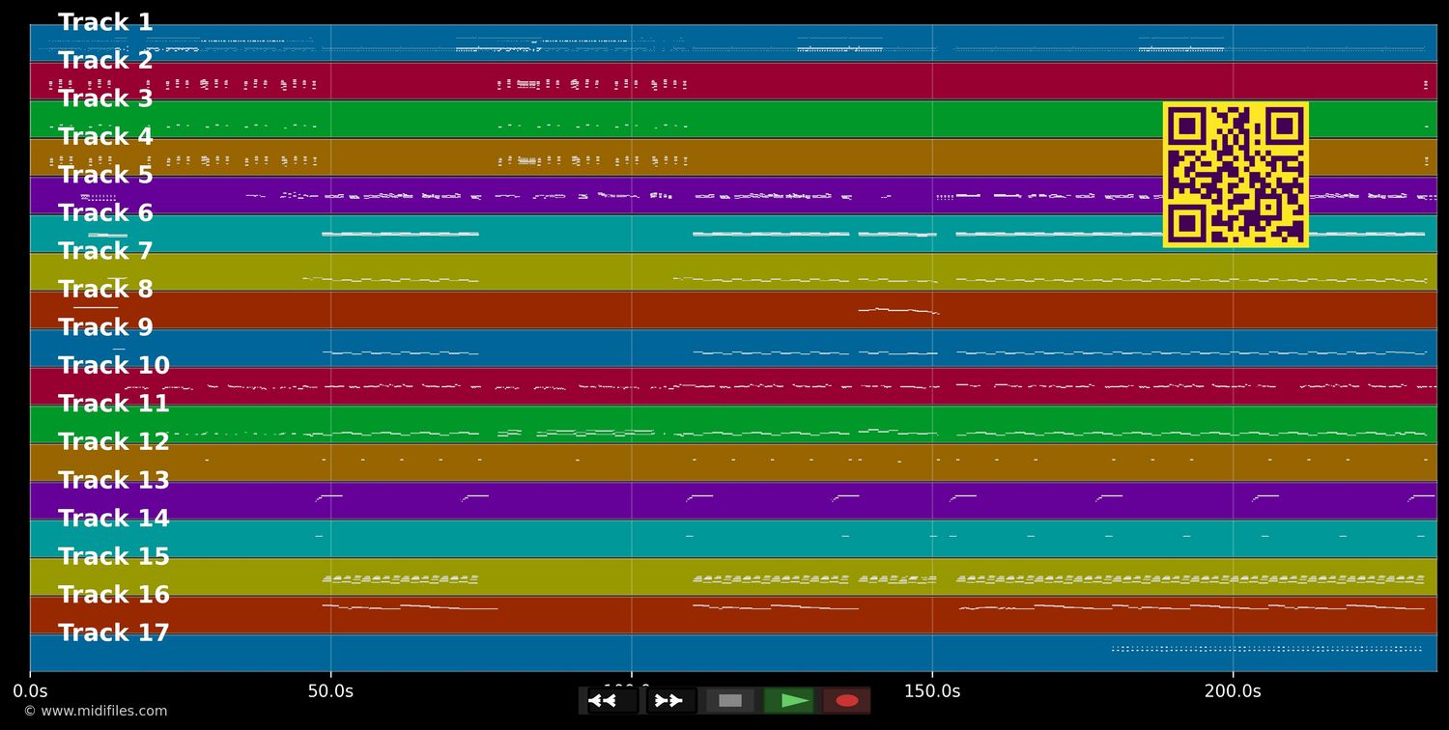This screenshot has width=1449, height=730.
Task: Click the fast-forward transport button
Action: point(671,701)
